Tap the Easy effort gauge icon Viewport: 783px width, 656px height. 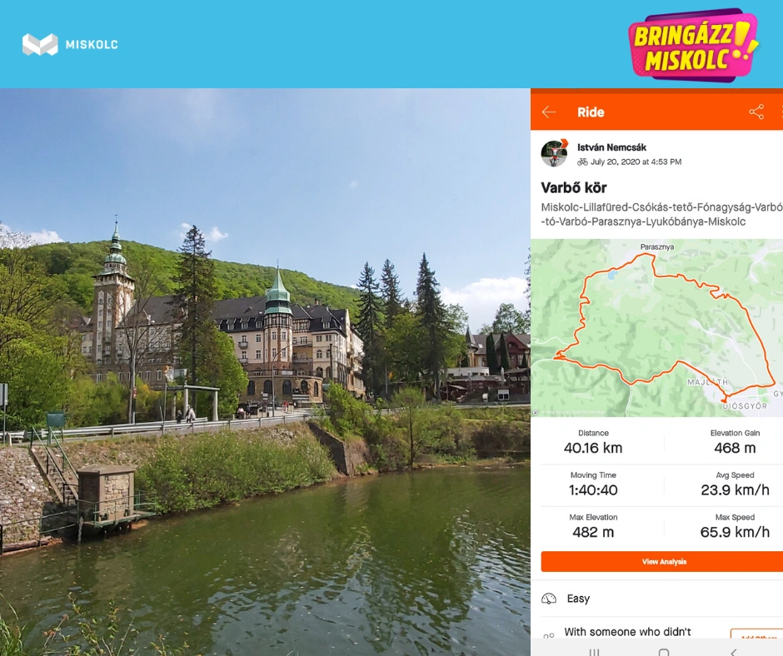pos(549,599)
